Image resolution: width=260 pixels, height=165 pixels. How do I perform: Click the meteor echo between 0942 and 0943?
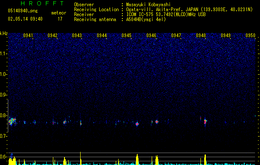point(64,122)
